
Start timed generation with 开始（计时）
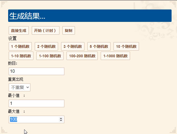coord(46,31)
